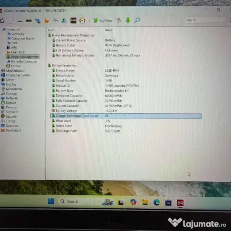Image resolution: width=231 pixels, height=231 pixels.
Task: Select the Designed Capacity row
Action: click(x=127, y=96)
